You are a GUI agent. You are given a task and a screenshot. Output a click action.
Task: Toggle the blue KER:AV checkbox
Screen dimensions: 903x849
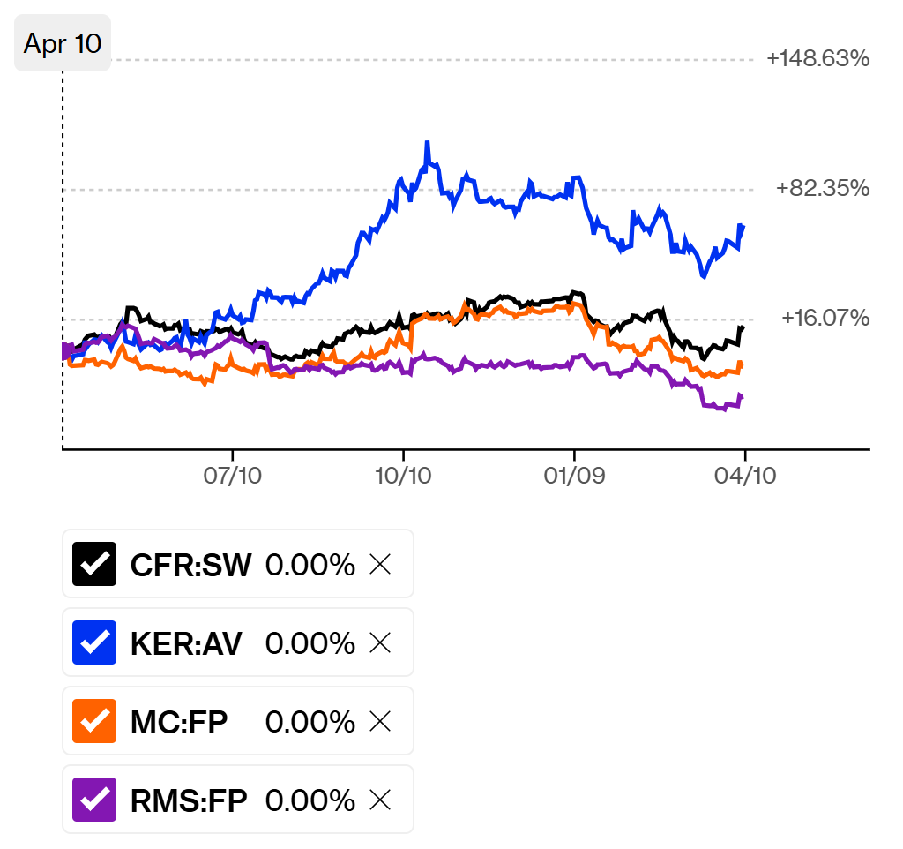tap(93, 642)
